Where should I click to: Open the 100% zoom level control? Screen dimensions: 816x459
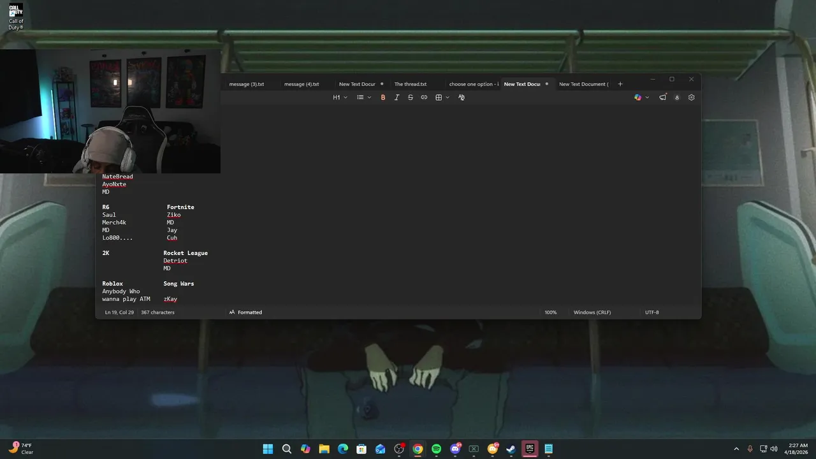click(550, 312)
